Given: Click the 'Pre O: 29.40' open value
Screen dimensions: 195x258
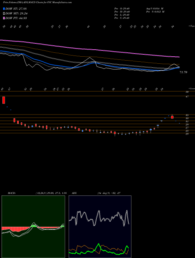Looking at the screenshot, I should tap(122, 9).
